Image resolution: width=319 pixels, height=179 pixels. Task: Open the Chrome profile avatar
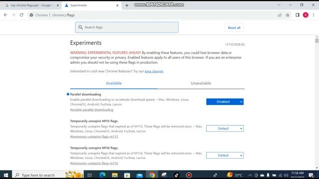[306, 15]
